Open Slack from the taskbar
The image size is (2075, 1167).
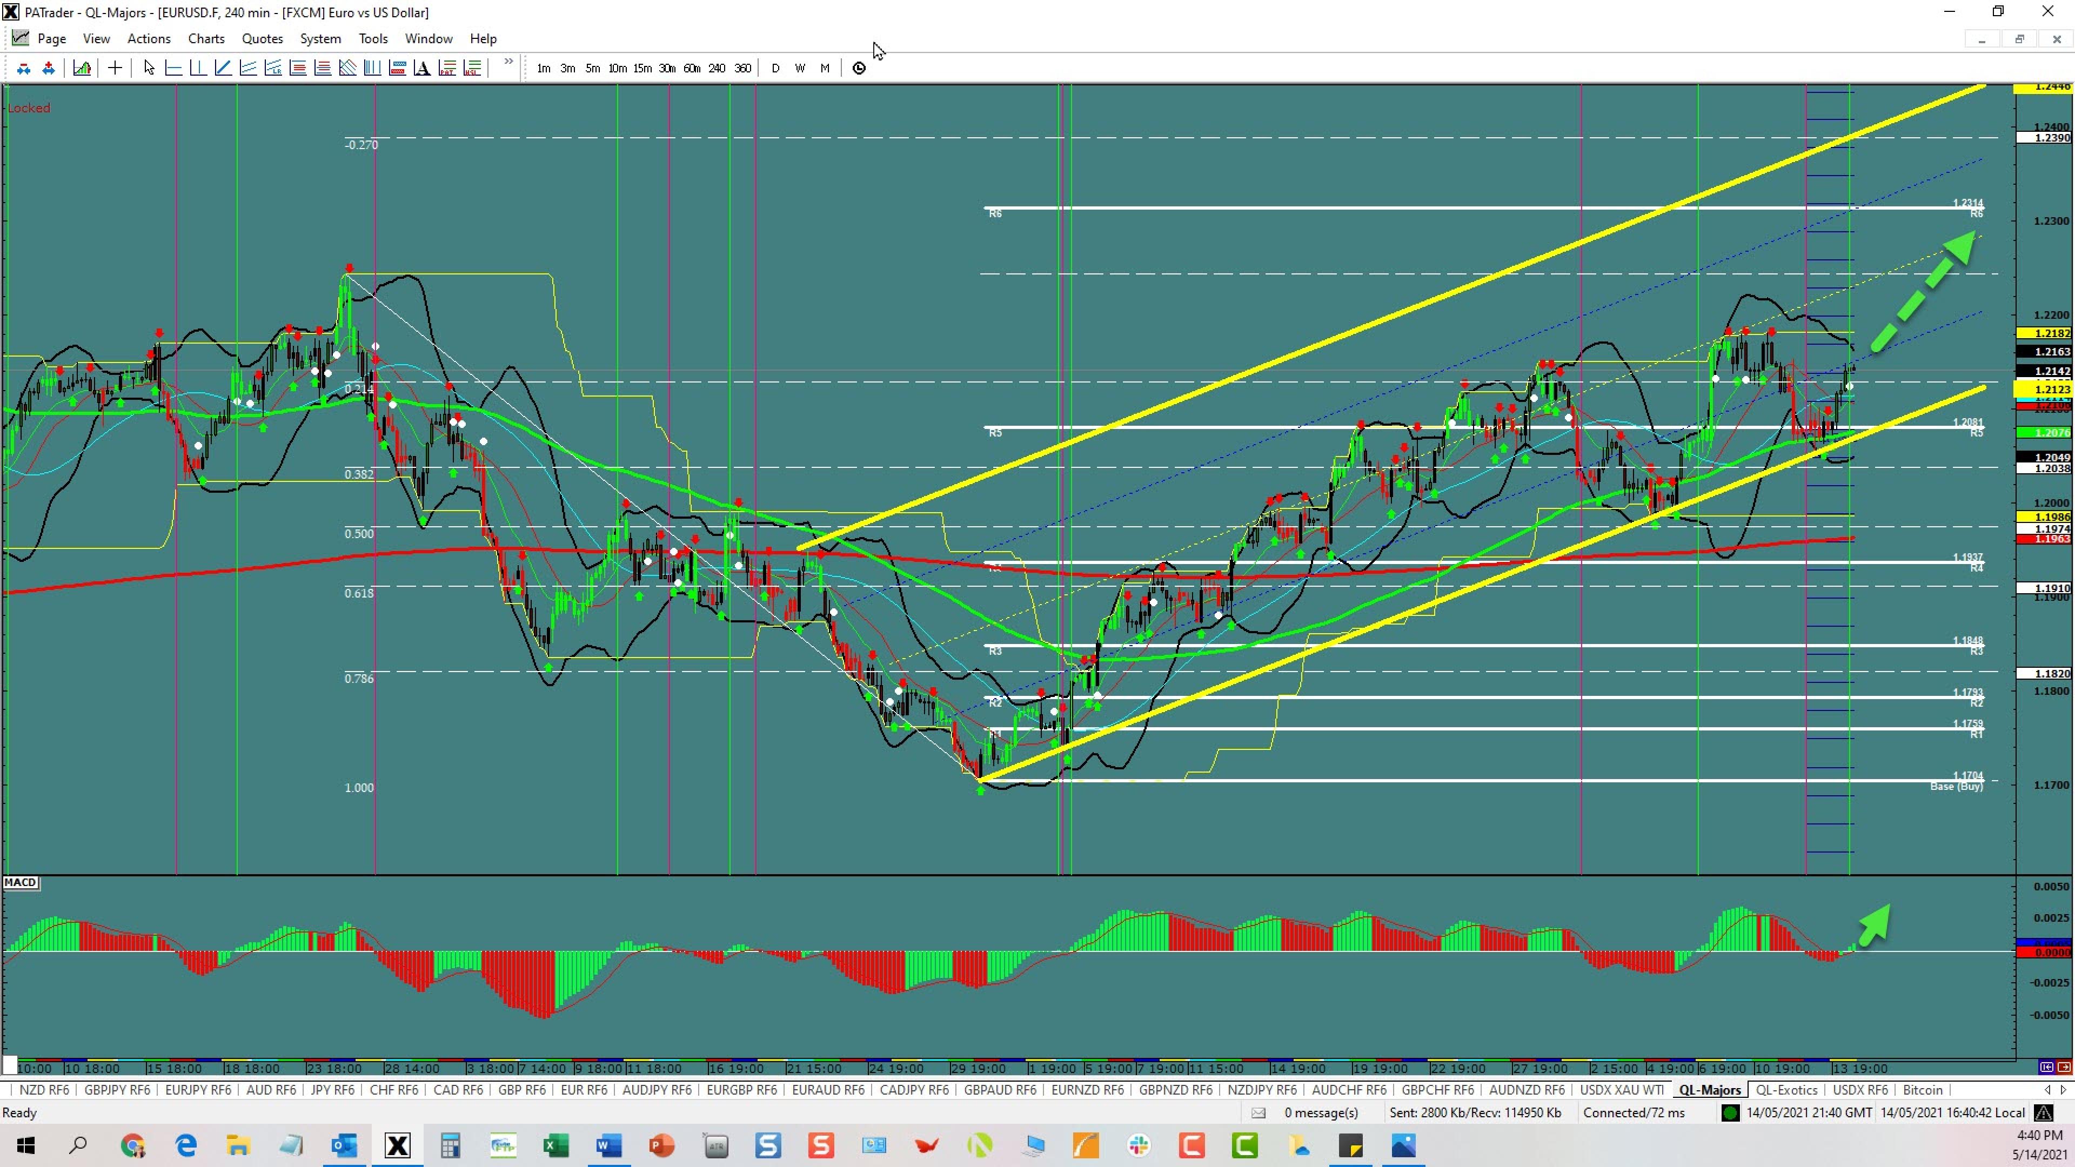[1139, 1145]
